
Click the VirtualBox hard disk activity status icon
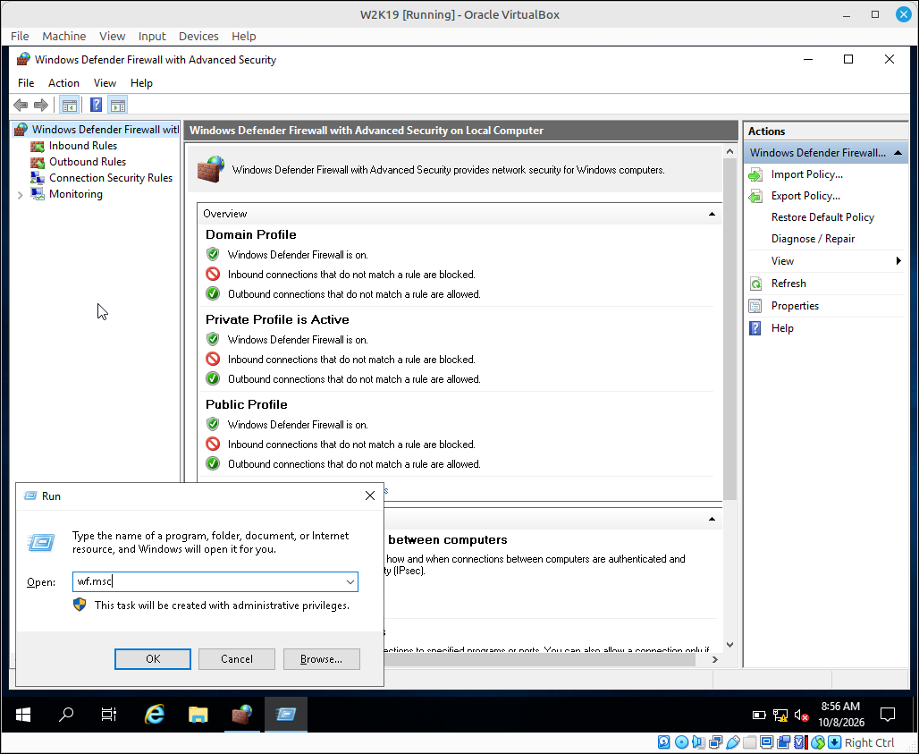(664, 743)
